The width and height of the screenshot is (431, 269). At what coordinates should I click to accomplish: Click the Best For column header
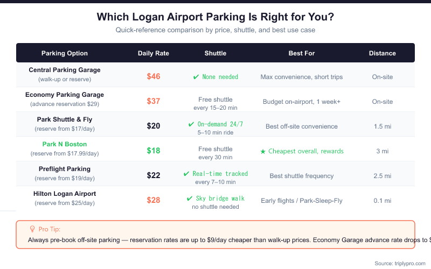click(x=302, y=53)
